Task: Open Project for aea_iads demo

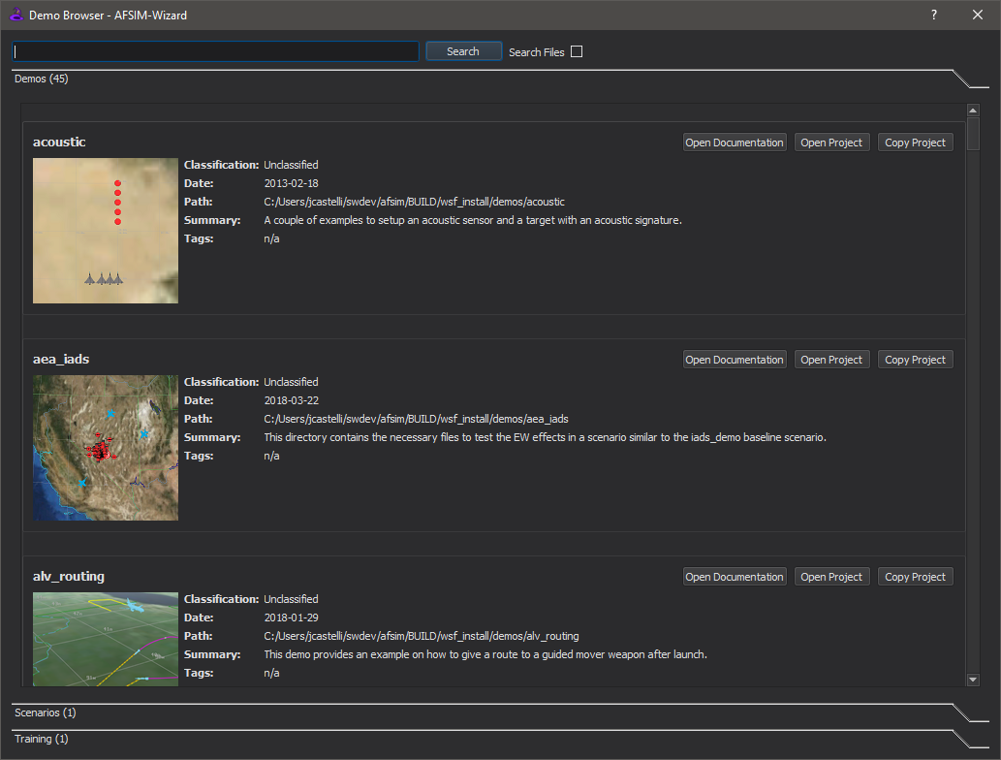Action: pos(831,360)
